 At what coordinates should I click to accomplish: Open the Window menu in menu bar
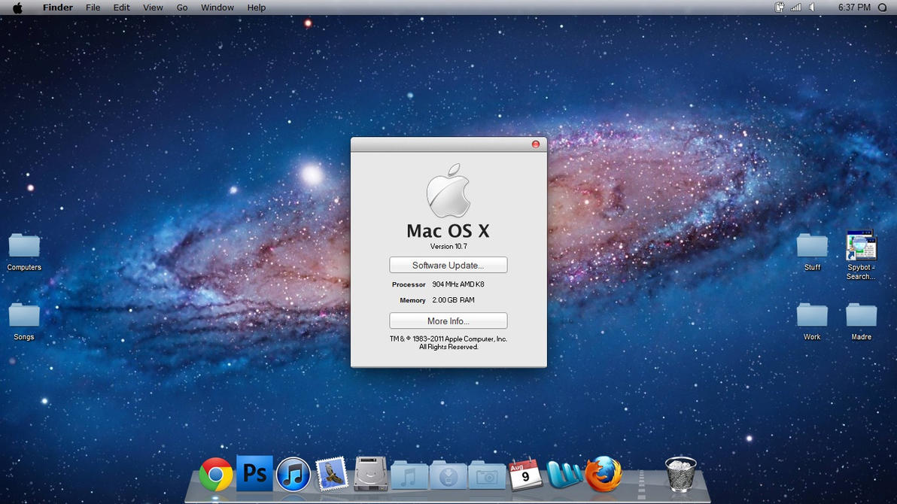pyautogui.click(x=217, y=8)
